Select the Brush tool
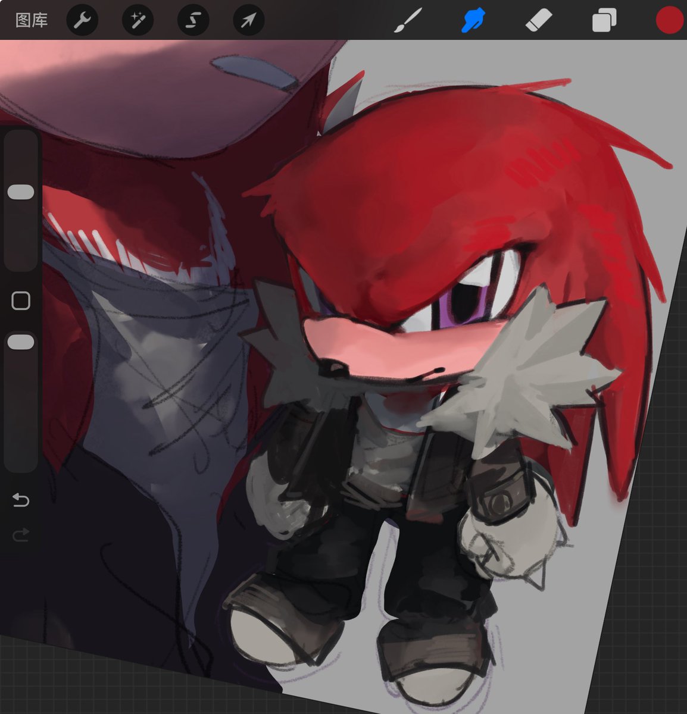 [x=408, y=21]
